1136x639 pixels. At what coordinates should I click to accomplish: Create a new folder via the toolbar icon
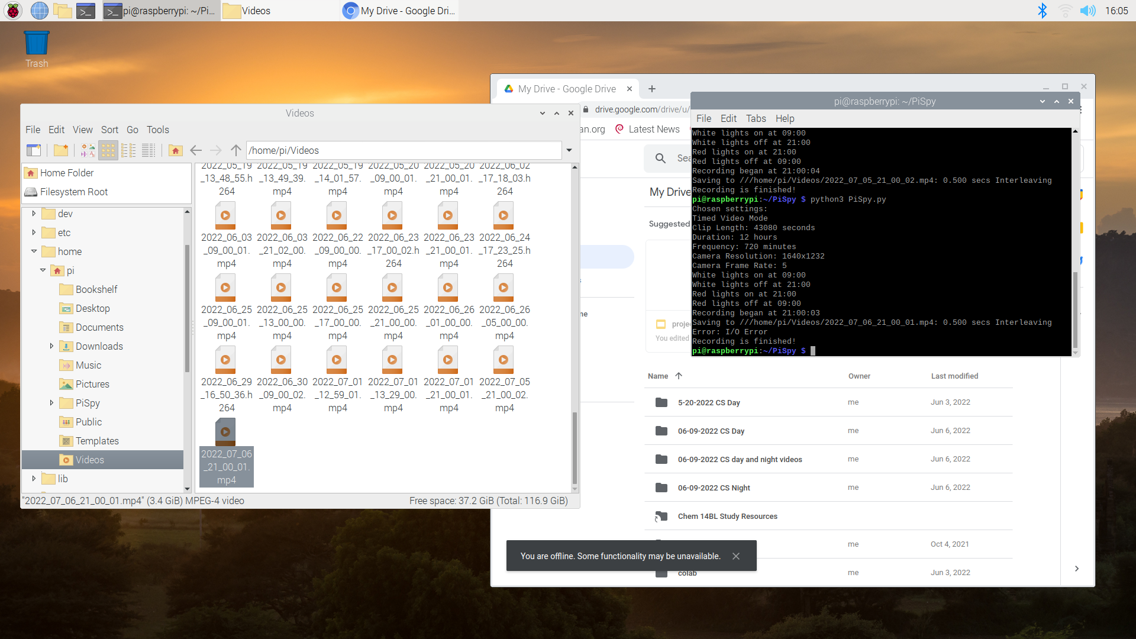60,150
